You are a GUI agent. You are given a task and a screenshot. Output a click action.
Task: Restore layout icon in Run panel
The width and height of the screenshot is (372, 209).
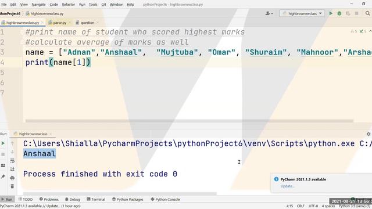point(3,165)
